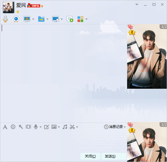Toggle the star favorite under the name
Screen dimensions: 167x162
18,12
